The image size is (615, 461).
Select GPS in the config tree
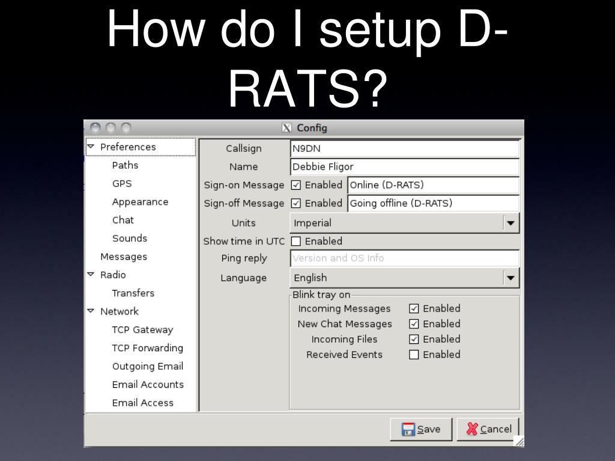coord(122,184)
